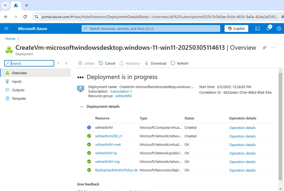Click the Resource column header
284x191 pixels.
(102, 118)
